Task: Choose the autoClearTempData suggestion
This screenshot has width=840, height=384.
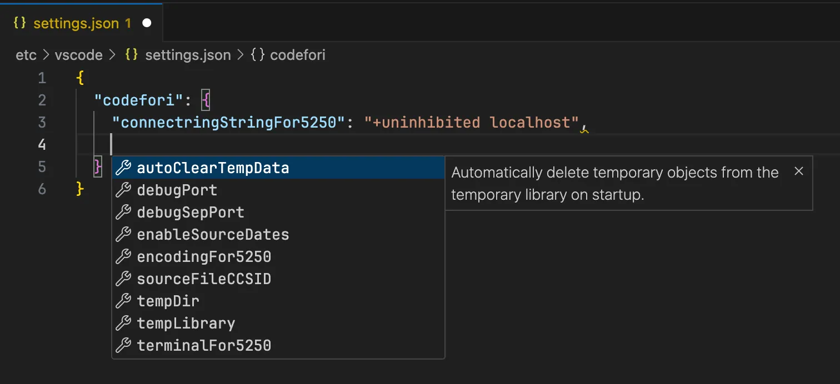Action: 278,168
